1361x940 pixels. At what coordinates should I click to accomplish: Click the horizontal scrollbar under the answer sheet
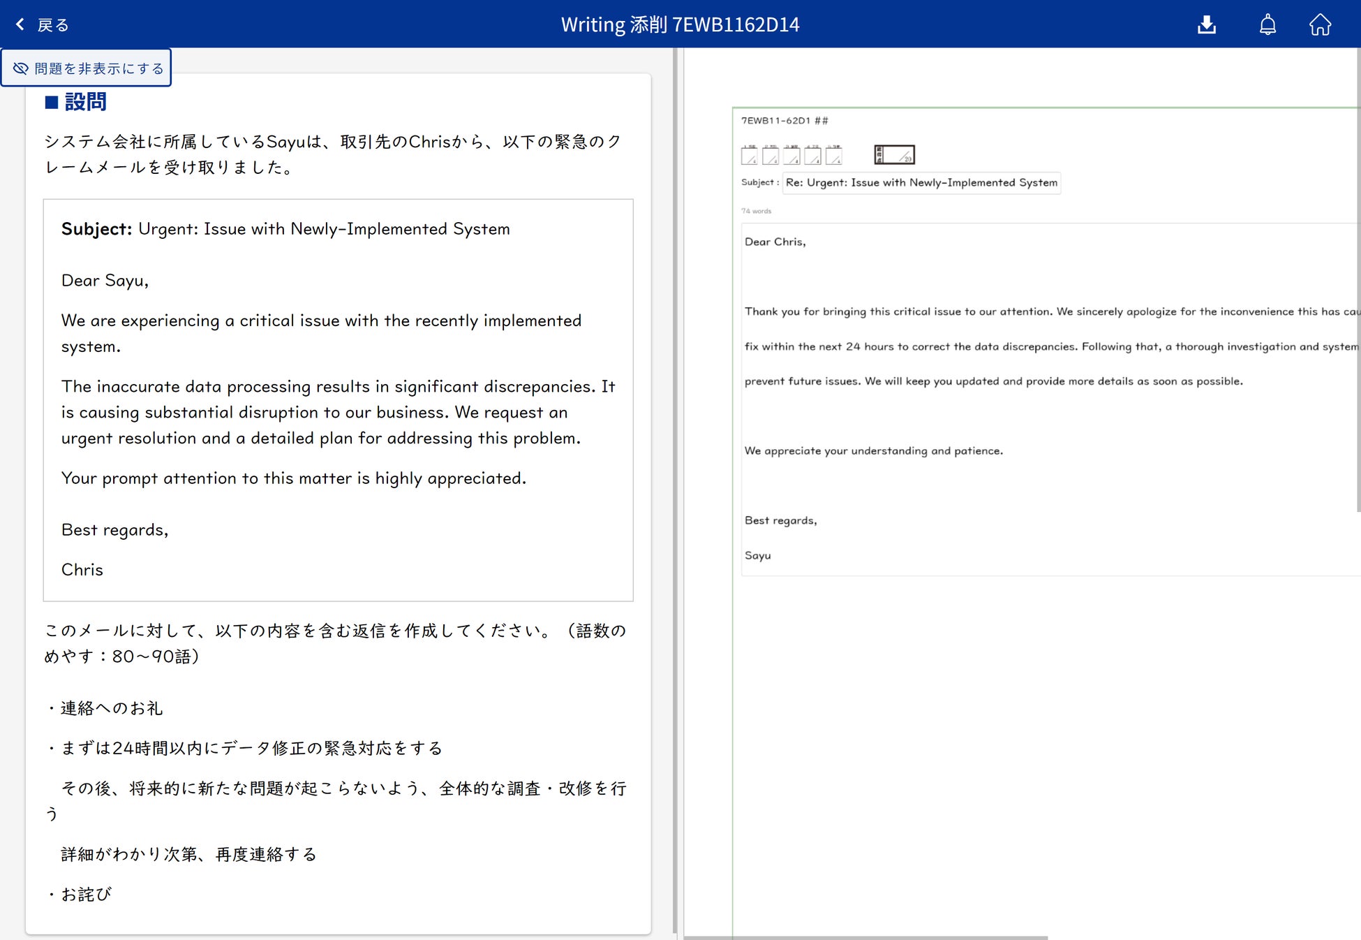pyautogui.click(x=865, y=937)
